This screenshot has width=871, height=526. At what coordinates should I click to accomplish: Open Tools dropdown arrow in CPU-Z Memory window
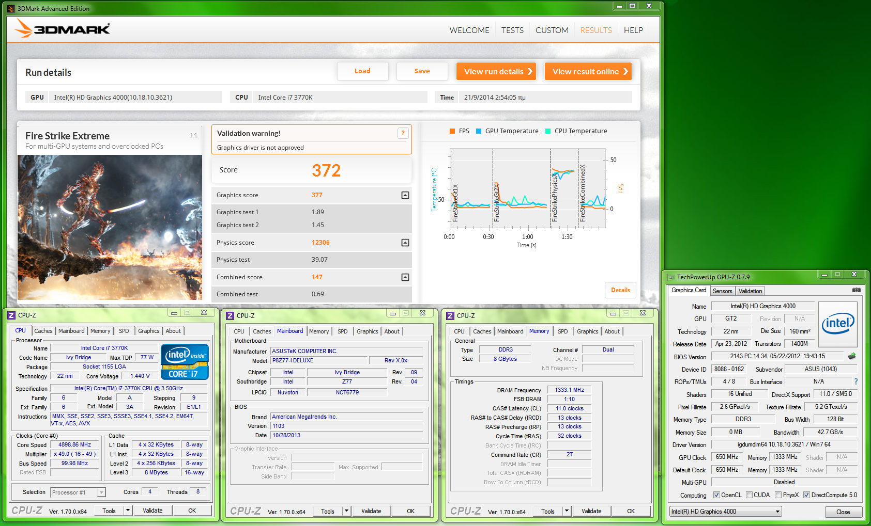pos(567,511)
